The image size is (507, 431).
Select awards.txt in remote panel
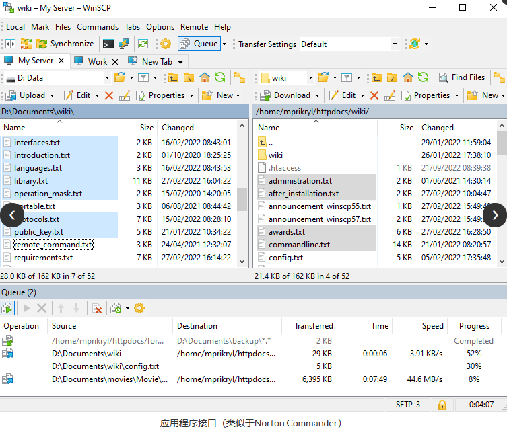coord(287,232)
